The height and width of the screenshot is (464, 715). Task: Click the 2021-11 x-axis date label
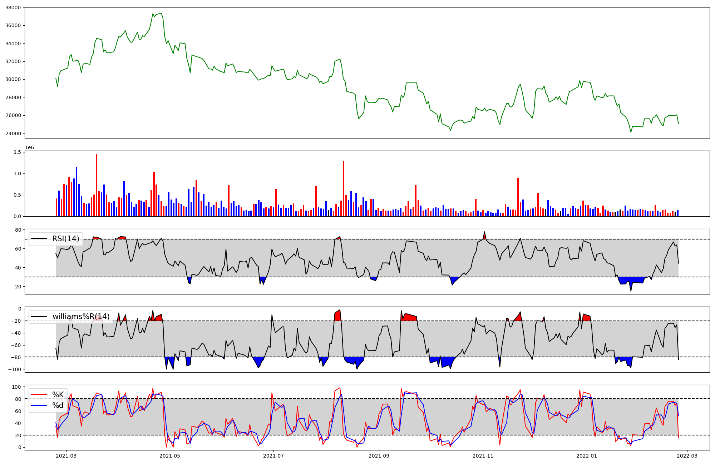(483, 456)
